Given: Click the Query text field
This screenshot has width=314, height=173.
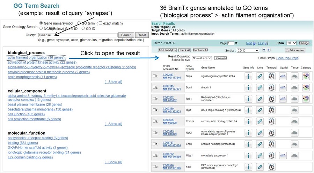Looking at the screenshot, I should click(x=77, y=35).
